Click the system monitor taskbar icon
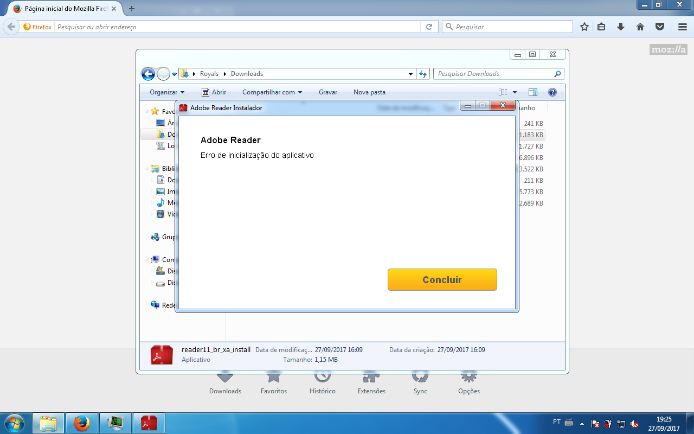This screenshot has width=694, height=434. [115, 423]
